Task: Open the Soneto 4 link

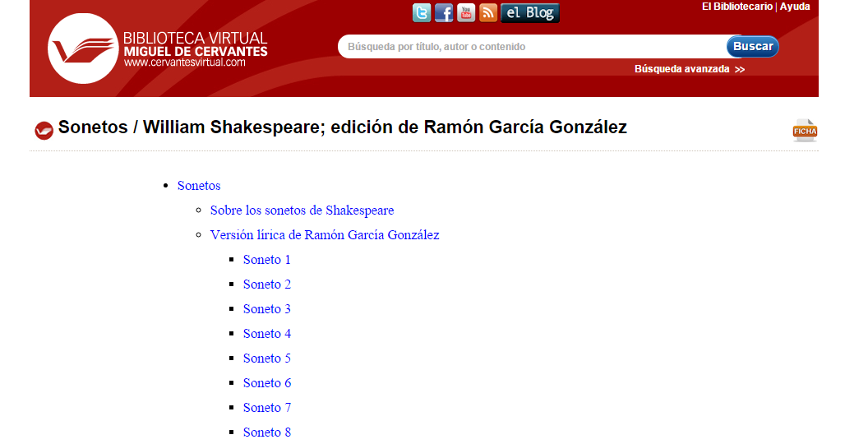Action: click(x=267, y=333)
